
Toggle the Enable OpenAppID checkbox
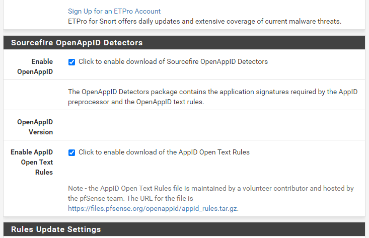point(71,62)
